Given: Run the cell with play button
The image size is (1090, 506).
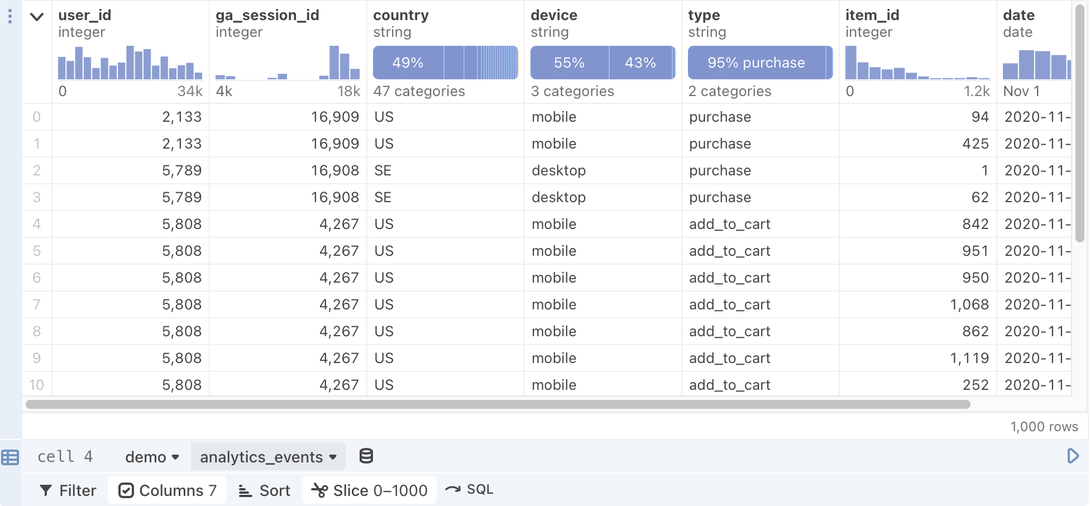Looking at the screenshot, I should (1073, 456).
